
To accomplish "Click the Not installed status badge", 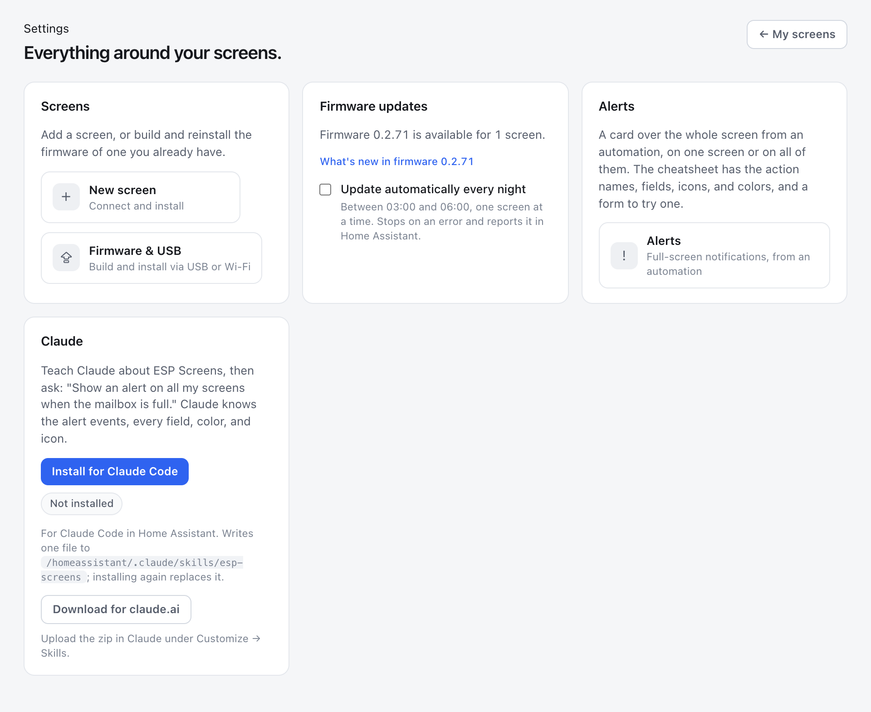I will pos(82,504).
